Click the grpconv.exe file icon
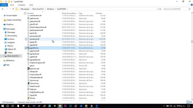Image resolution: width=193 pixels, height=108 pixels. pos(28,69)
